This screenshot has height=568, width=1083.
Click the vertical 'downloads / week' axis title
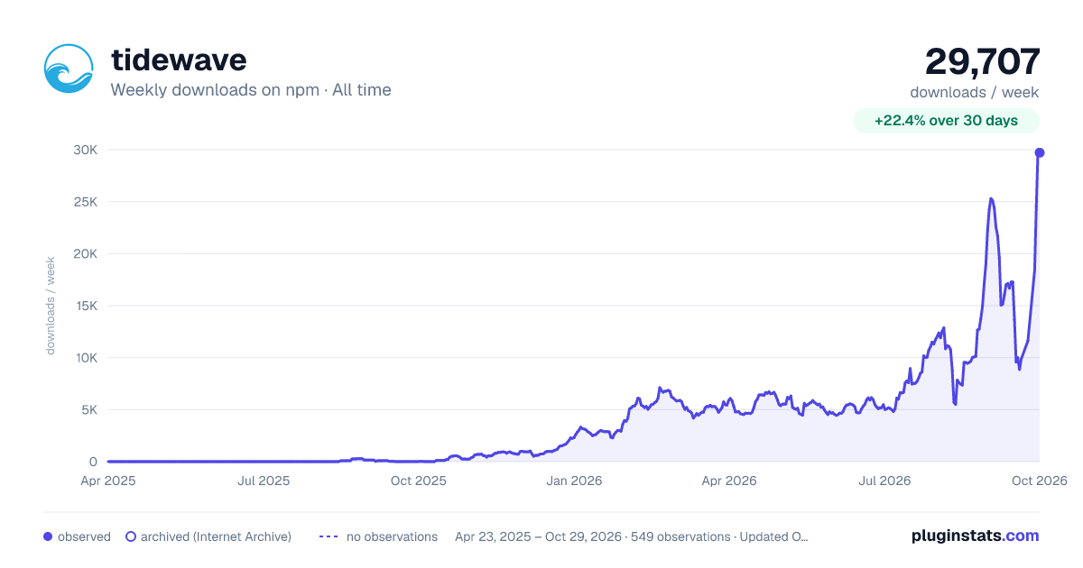51,306
